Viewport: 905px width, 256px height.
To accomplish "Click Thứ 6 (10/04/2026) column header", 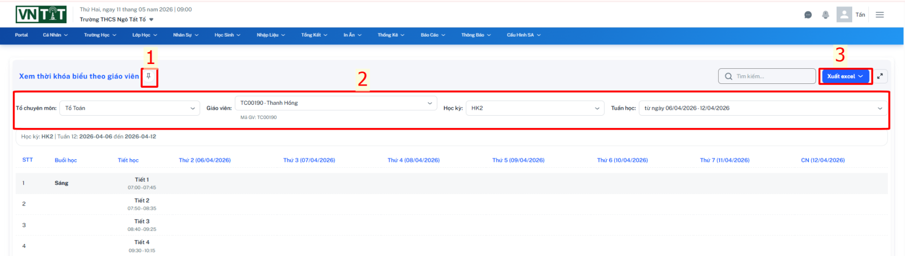I will [622, 160].
